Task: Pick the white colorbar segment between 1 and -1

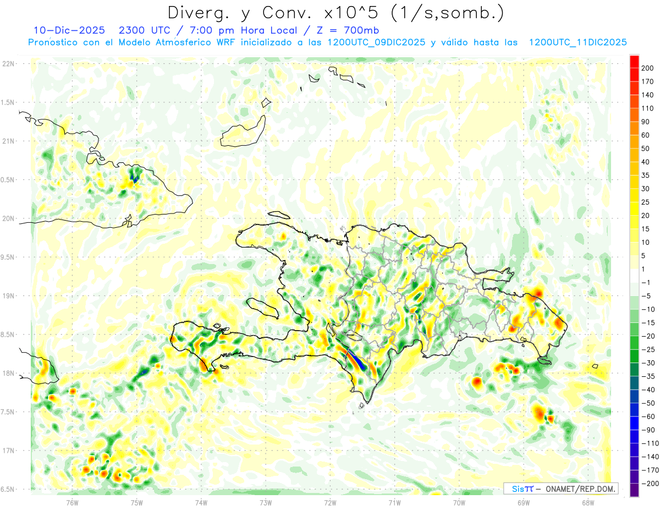Action: tap(634, 276)
